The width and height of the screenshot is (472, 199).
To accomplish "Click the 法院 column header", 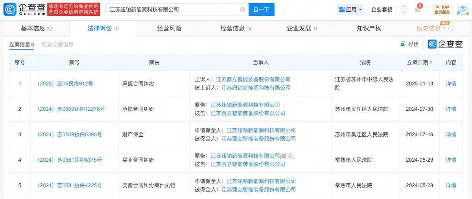I will point(365,63).
